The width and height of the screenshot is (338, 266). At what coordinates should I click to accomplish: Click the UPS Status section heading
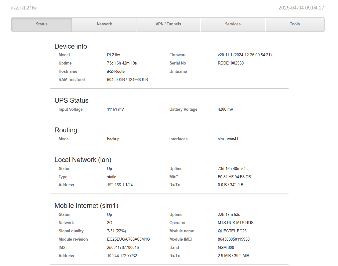[71, 101]
